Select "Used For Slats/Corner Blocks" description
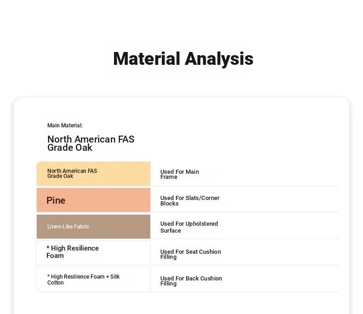 [190, 201]
